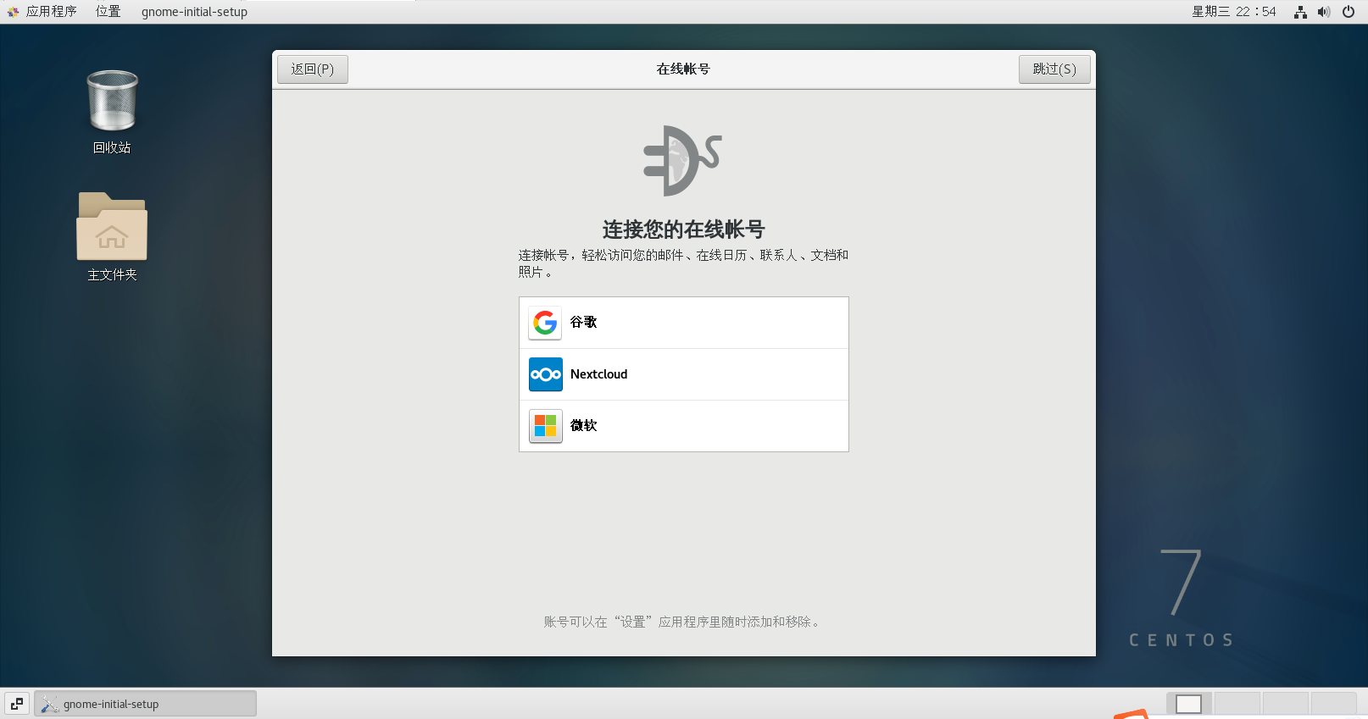Switch to the first workspace box

tap(1189, 704)
